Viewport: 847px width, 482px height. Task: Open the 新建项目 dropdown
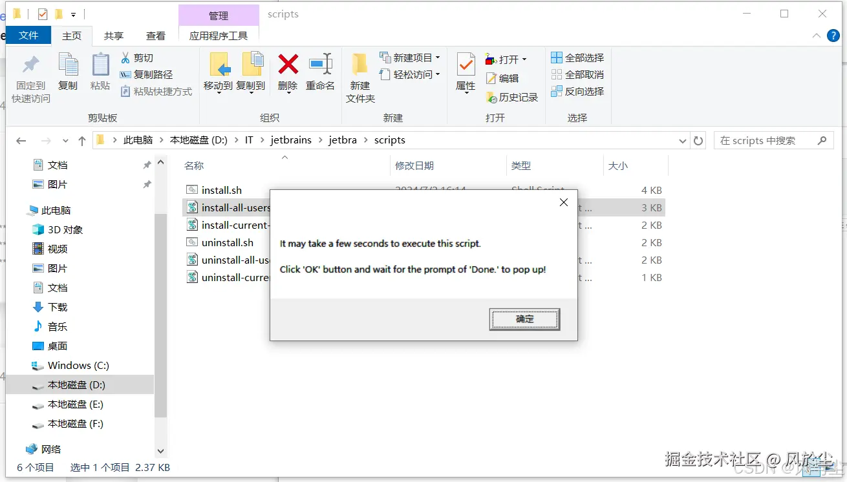pyautogui.click(x=410, y=58)
